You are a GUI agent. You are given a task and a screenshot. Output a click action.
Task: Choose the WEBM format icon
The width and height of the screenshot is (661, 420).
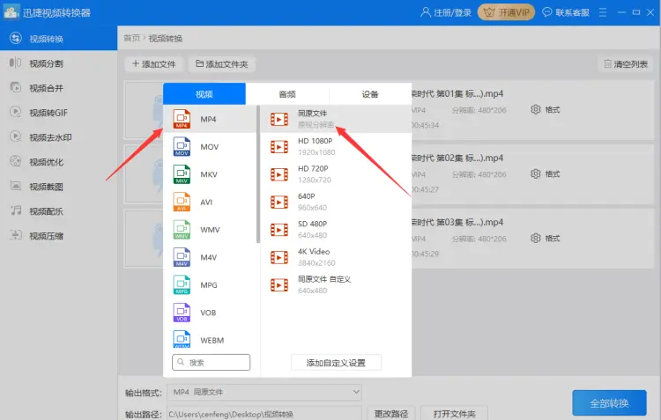tap(182, 339)
